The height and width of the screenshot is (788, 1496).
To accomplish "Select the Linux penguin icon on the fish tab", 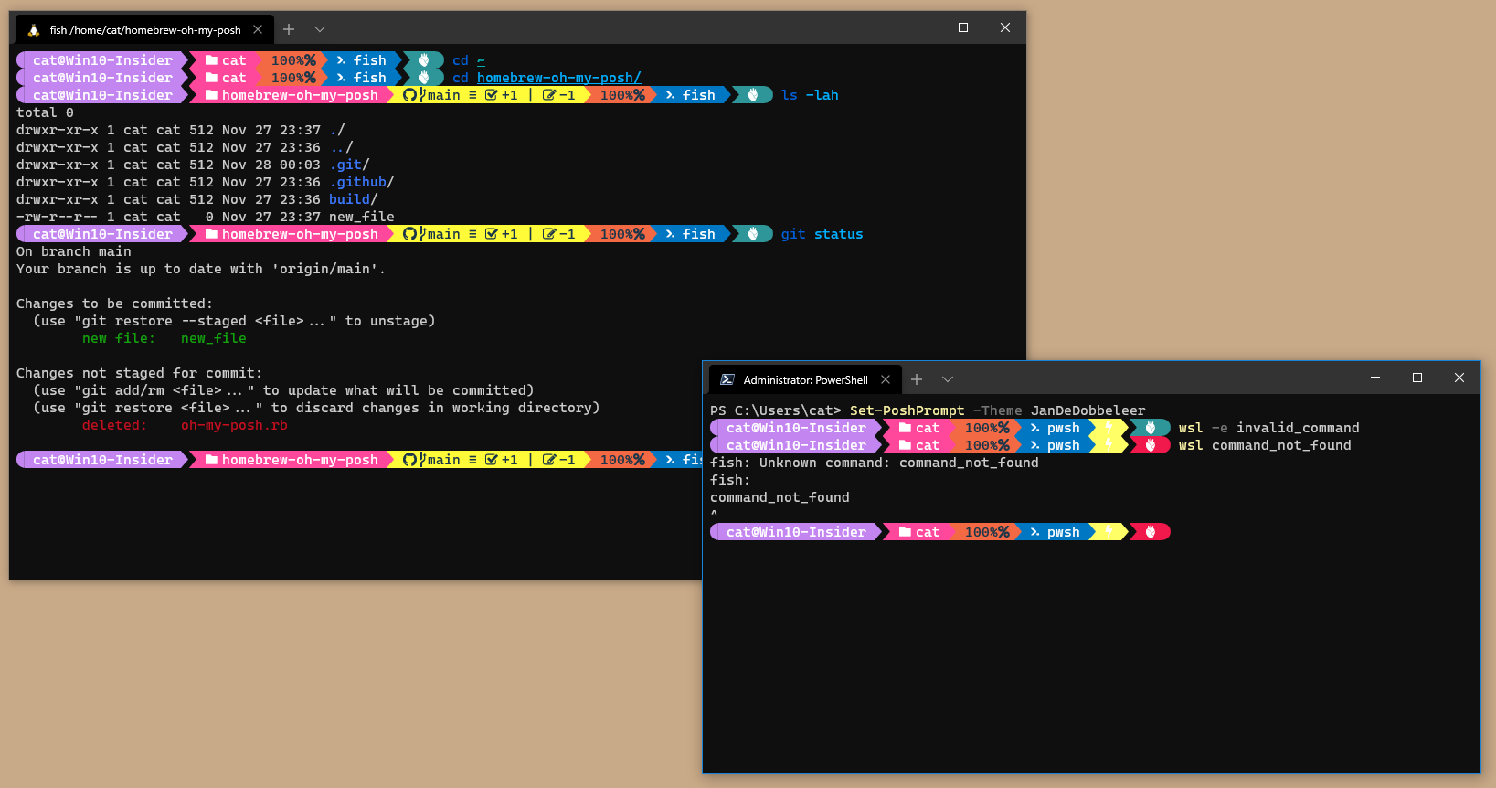I will click(33, 30).
